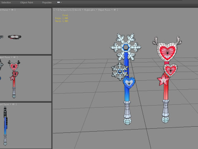Open ribbon display dropdown arrow next to Populate
The height and width of the screenshot is (149, 198).
pos(61,2)
